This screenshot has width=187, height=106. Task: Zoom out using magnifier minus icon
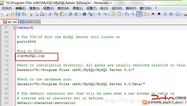point(105,14)
